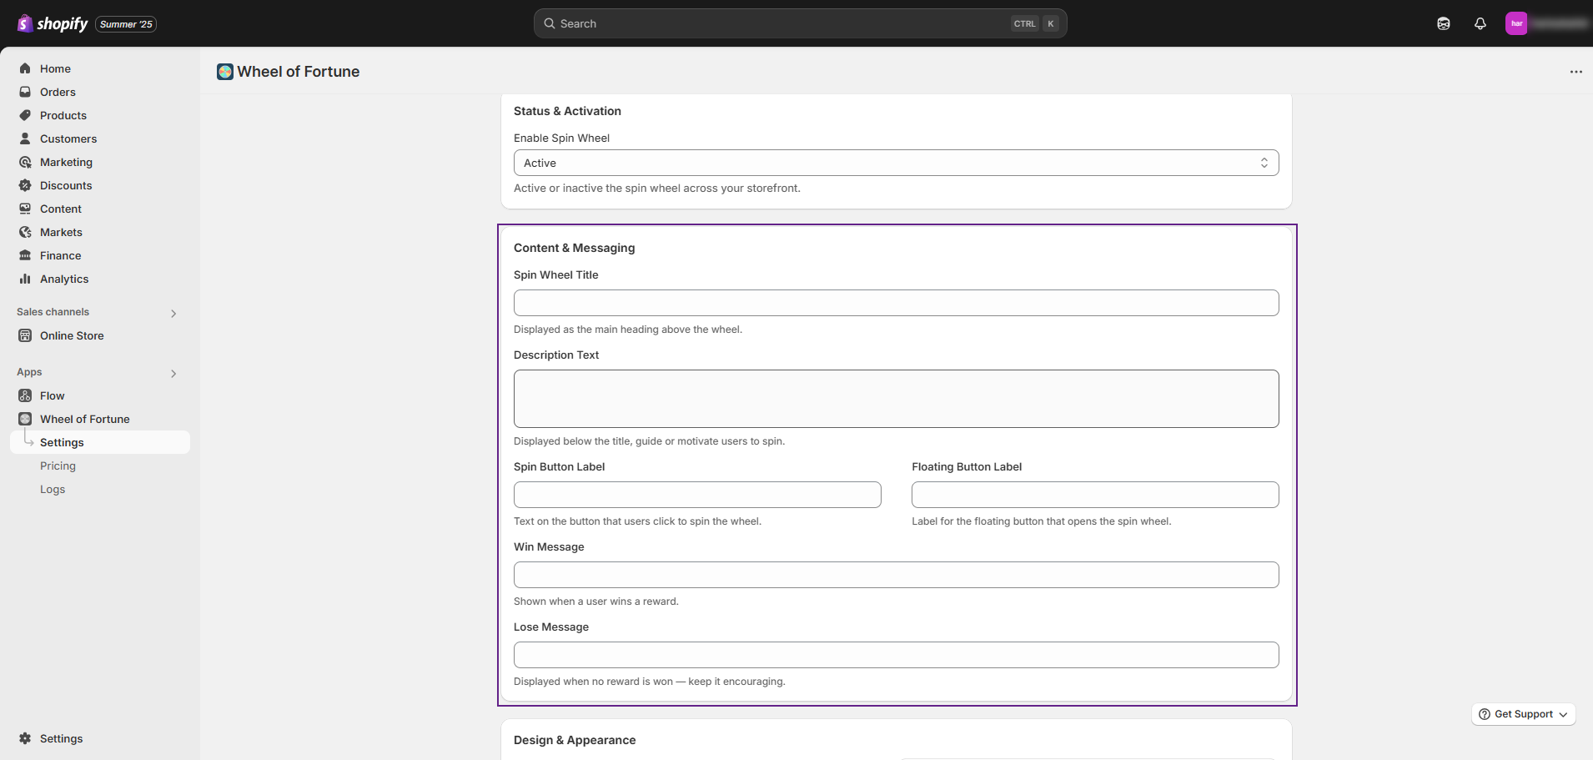Screen dimensions: 1593x760
Task: Click the Content icon in sidebar
Action: (25, 209)
